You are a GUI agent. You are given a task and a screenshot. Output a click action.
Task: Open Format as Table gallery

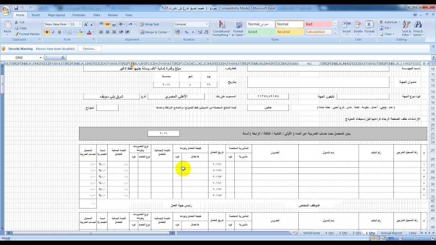[x=238, y=29]
